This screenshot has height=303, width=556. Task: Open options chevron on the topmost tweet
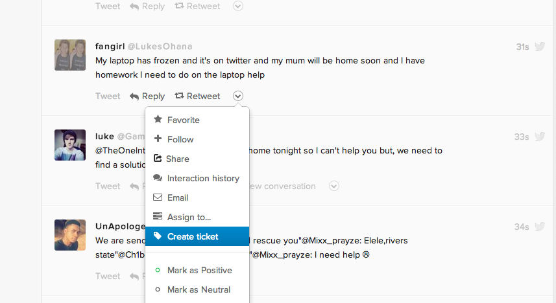(238, 6)
